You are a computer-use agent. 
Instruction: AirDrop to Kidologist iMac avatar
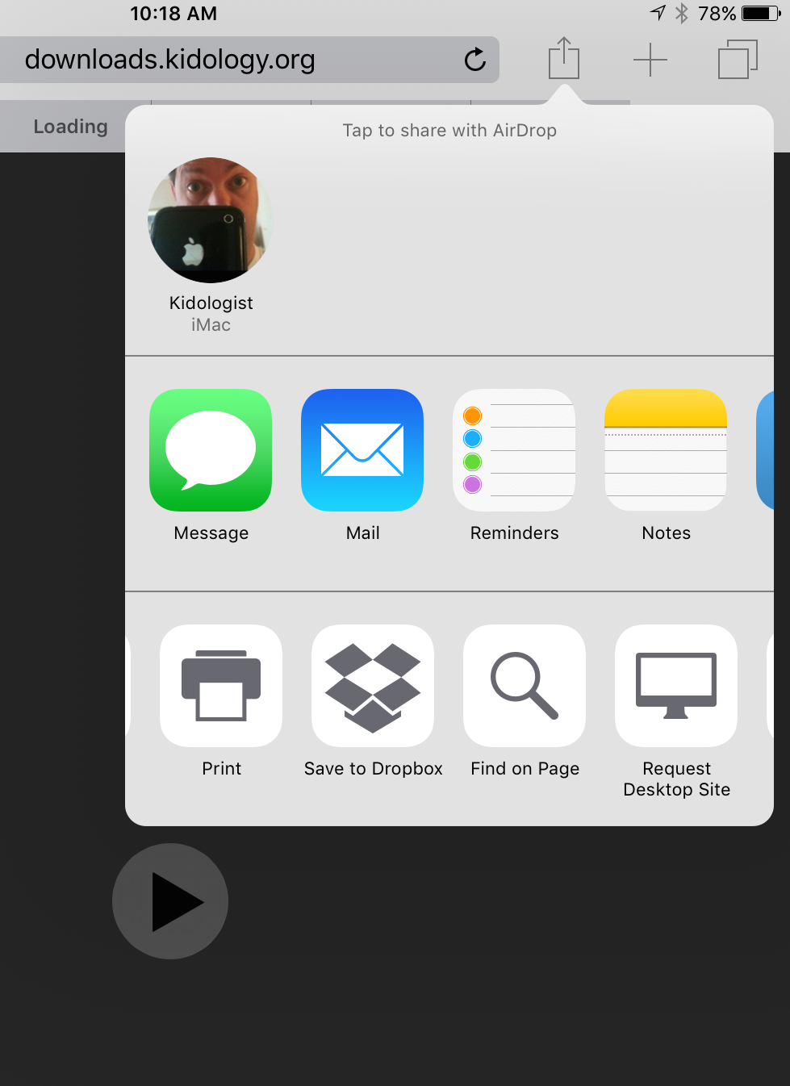[211, 220]
